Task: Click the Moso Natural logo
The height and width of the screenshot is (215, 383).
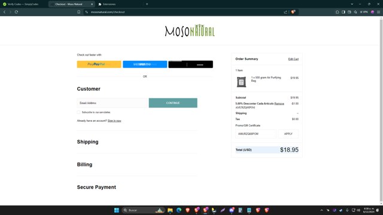Action: coord(190,30)
